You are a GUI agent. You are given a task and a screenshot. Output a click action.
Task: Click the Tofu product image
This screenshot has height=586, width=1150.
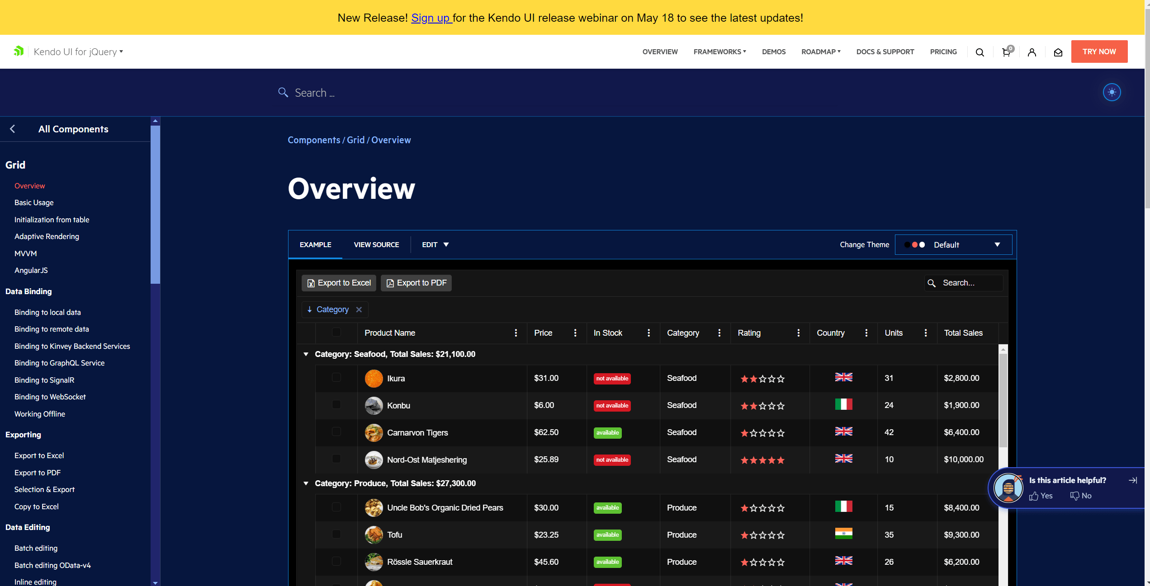point(374,535)
